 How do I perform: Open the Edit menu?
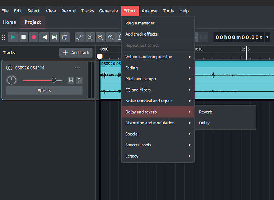(x=18, y=11)
